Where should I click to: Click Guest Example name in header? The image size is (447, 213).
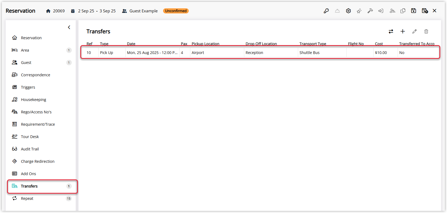143,11
